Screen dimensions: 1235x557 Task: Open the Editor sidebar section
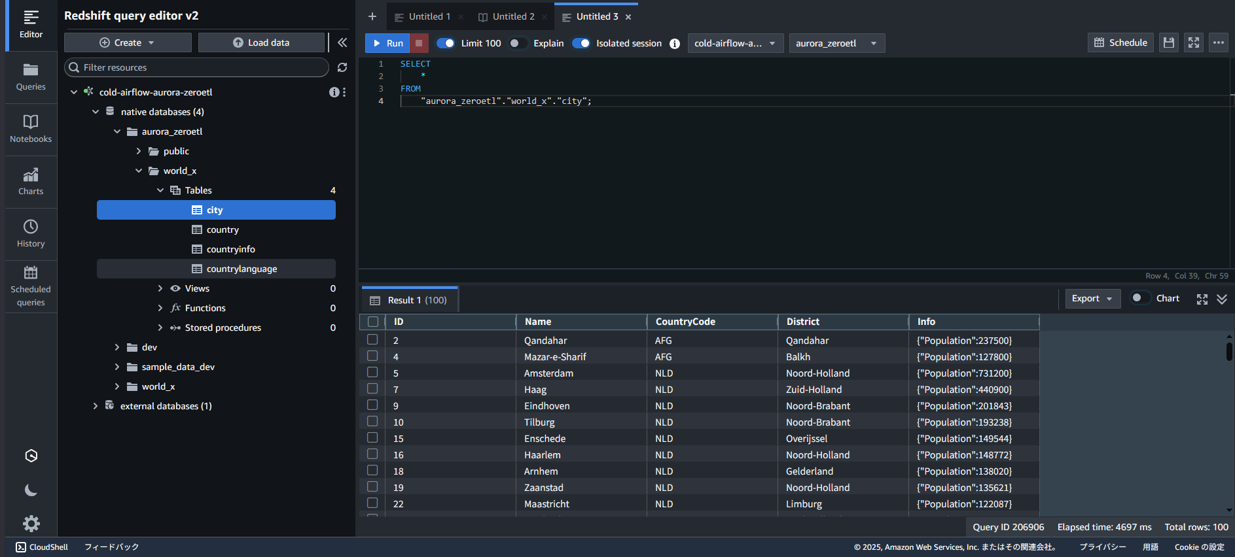point(31,25)
